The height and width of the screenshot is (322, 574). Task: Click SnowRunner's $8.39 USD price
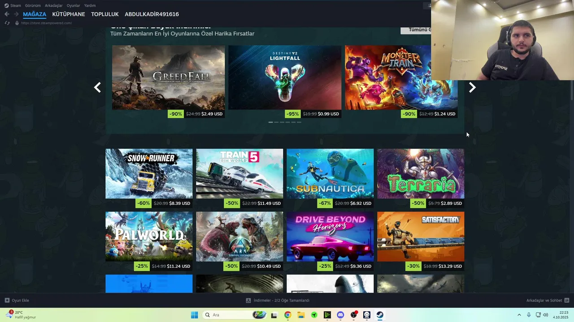[x=179, y=203]
